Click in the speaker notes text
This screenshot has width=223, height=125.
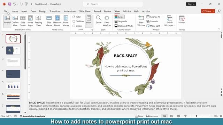click(122, 106)
